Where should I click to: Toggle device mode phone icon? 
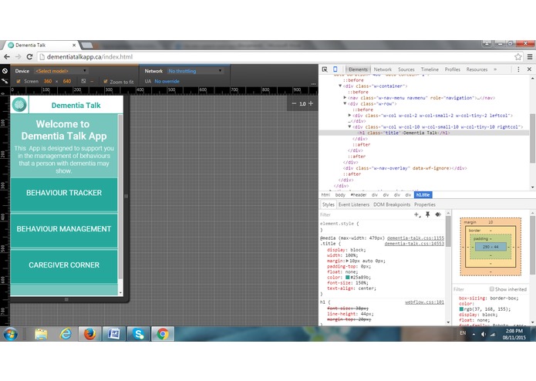pyautogui.click(x=335, y=69)
